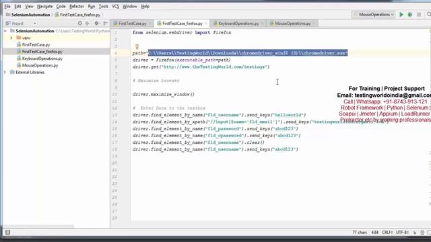Open the Refactor menu
This screenshot has height=242, width=431.
point(77,6)
